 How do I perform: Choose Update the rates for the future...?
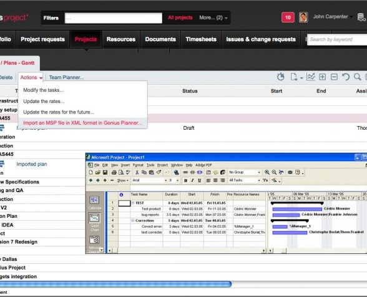pos(59,112)
